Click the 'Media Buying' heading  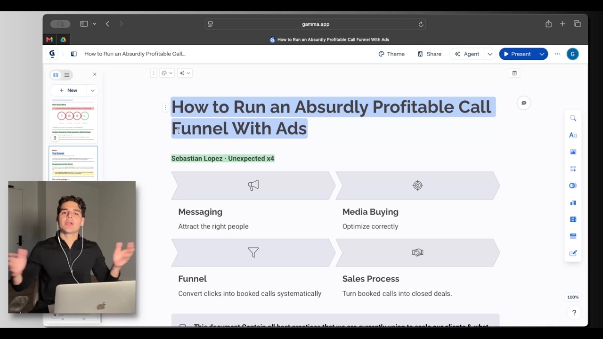[x=370, y=212]
